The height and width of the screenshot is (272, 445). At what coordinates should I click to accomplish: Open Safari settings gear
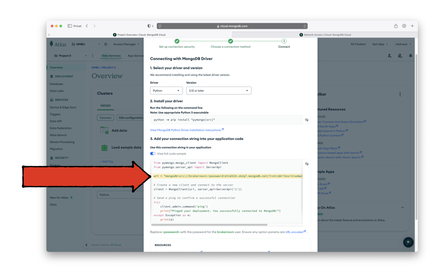[x=404, y=26]
